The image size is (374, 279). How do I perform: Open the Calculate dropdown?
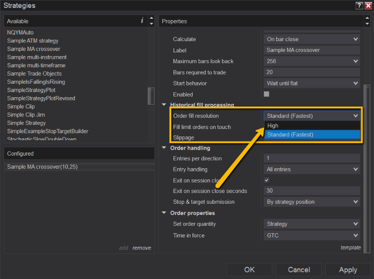click(x=311, y=39)
